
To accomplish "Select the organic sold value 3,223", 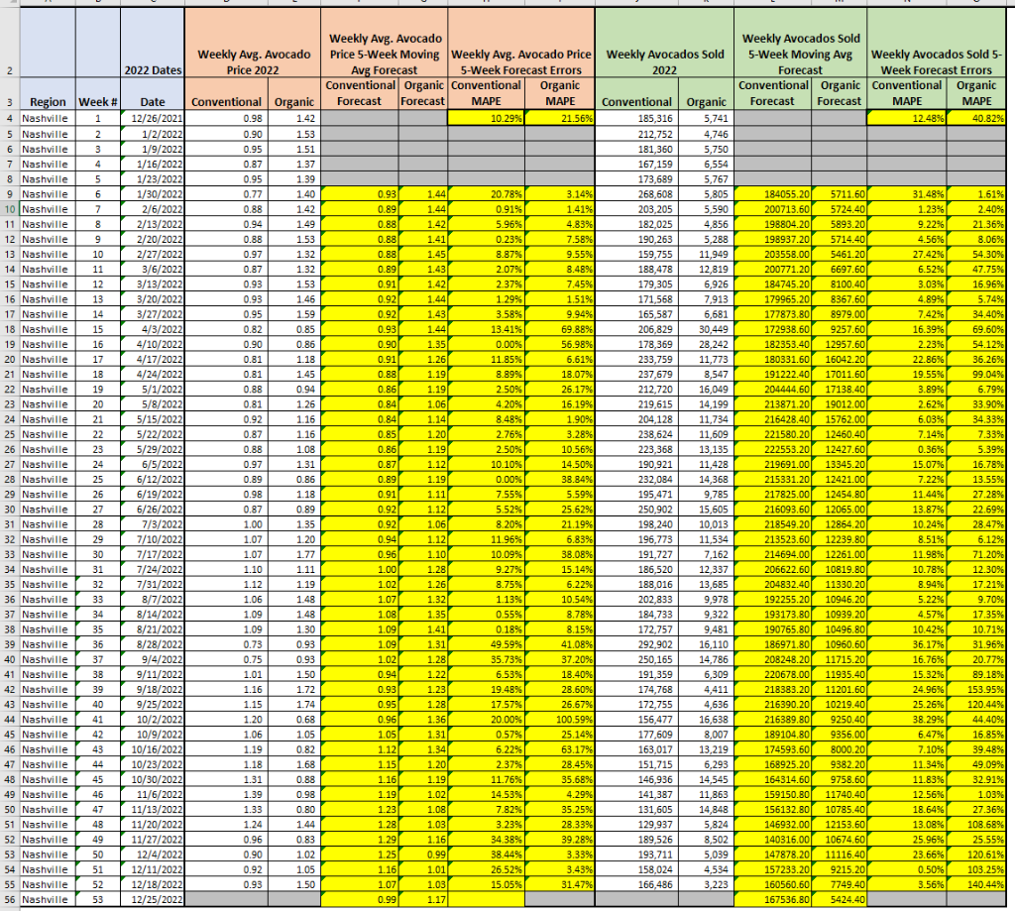I will tap(706, 884).
